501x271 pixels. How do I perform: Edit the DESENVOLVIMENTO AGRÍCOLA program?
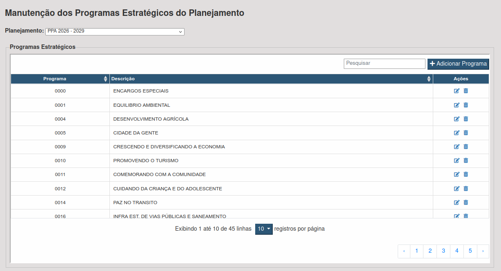pos(456,119)
